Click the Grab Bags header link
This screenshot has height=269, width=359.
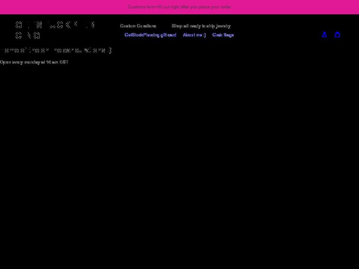(x=223, y=35)
